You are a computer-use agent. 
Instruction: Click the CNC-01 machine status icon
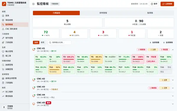pyautogui.click(x=34, y=50)
